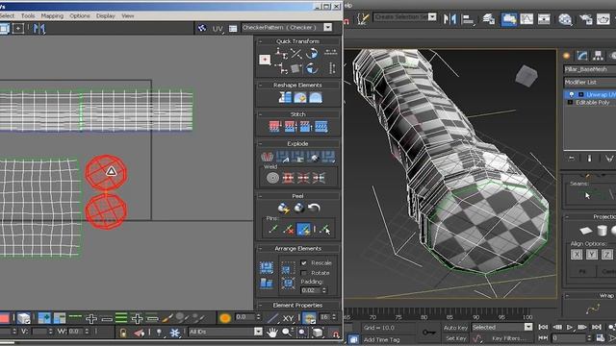Click the Align tool in main toolbar

(469, 19)
